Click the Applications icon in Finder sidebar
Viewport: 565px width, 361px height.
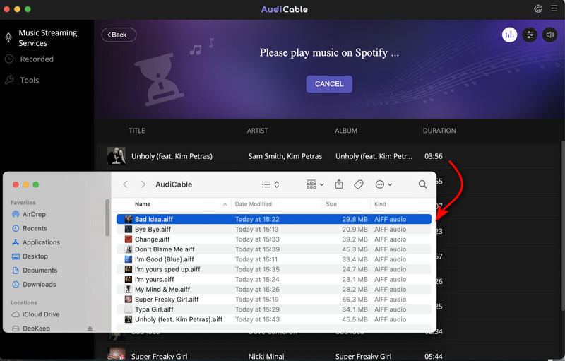(16, 242)
